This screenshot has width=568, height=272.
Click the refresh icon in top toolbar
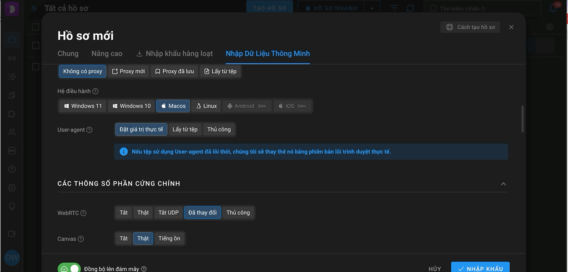[x=410, y=8]
